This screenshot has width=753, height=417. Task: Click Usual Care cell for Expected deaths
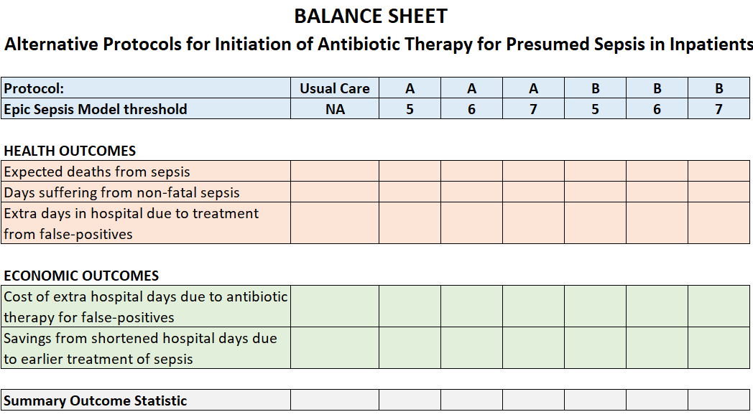(335, 172)
